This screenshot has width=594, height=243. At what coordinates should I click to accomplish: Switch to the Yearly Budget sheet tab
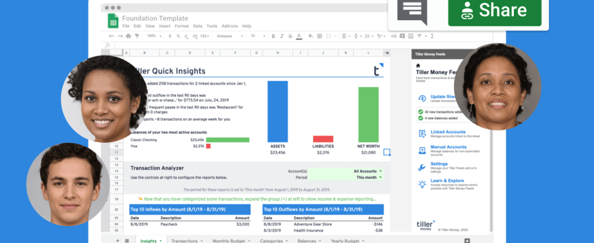point(347,240)
